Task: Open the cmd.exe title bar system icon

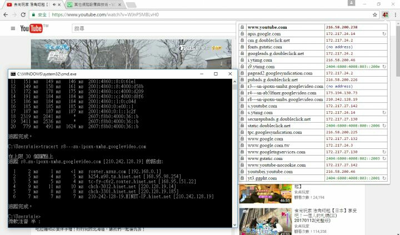Action: 13,74
